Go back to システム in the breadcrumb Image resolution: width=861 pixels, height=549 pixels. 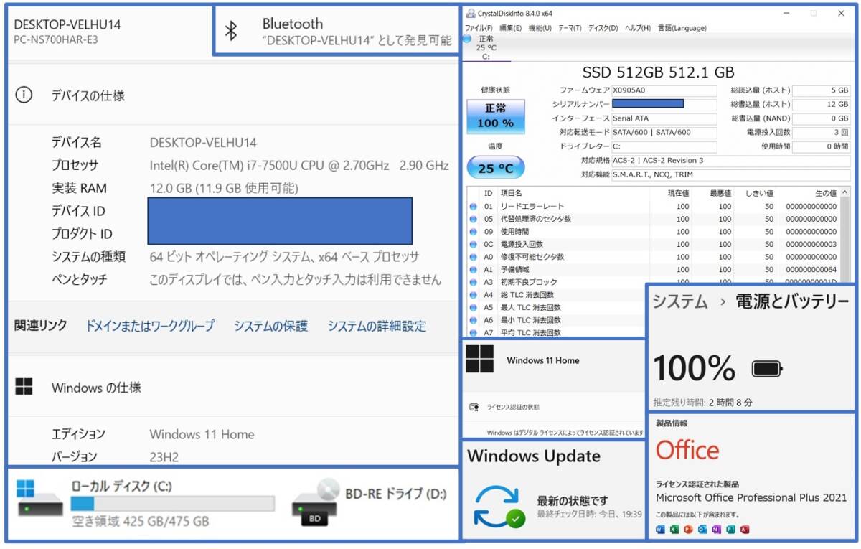pos(679,301)
